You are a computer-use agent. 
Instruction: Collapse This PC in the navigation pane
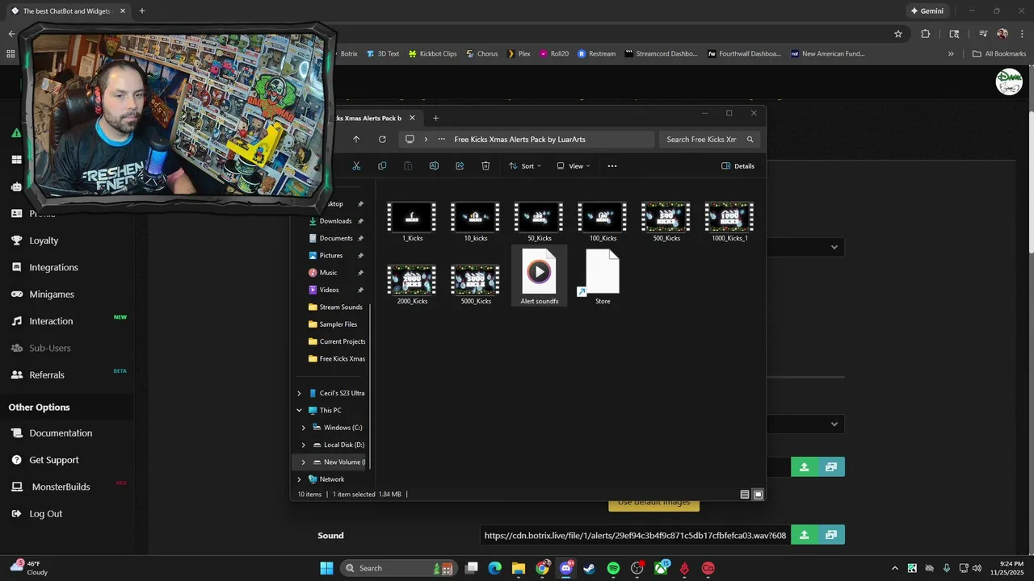299,410
